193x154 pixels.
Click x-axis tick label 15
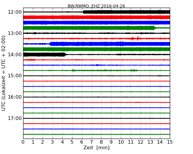170,142
